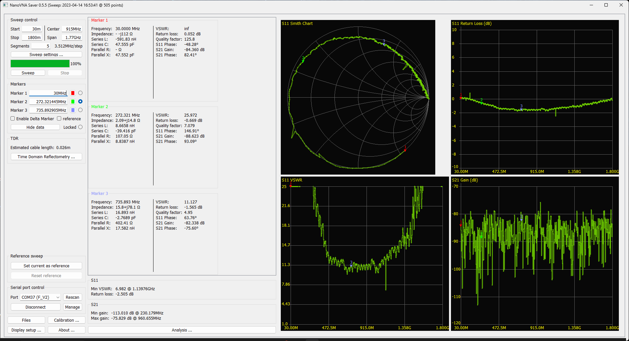629x341 pixels.
Task: Minimize the NanoVNA Saver window
Action: [591, 5]
